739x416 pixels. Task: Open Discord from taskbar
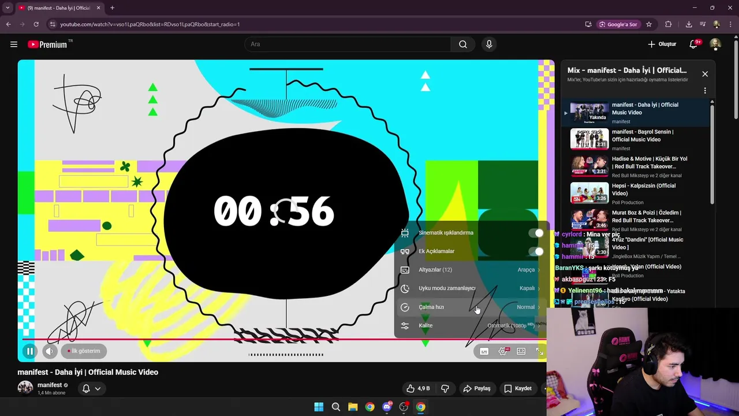[387, 407]
